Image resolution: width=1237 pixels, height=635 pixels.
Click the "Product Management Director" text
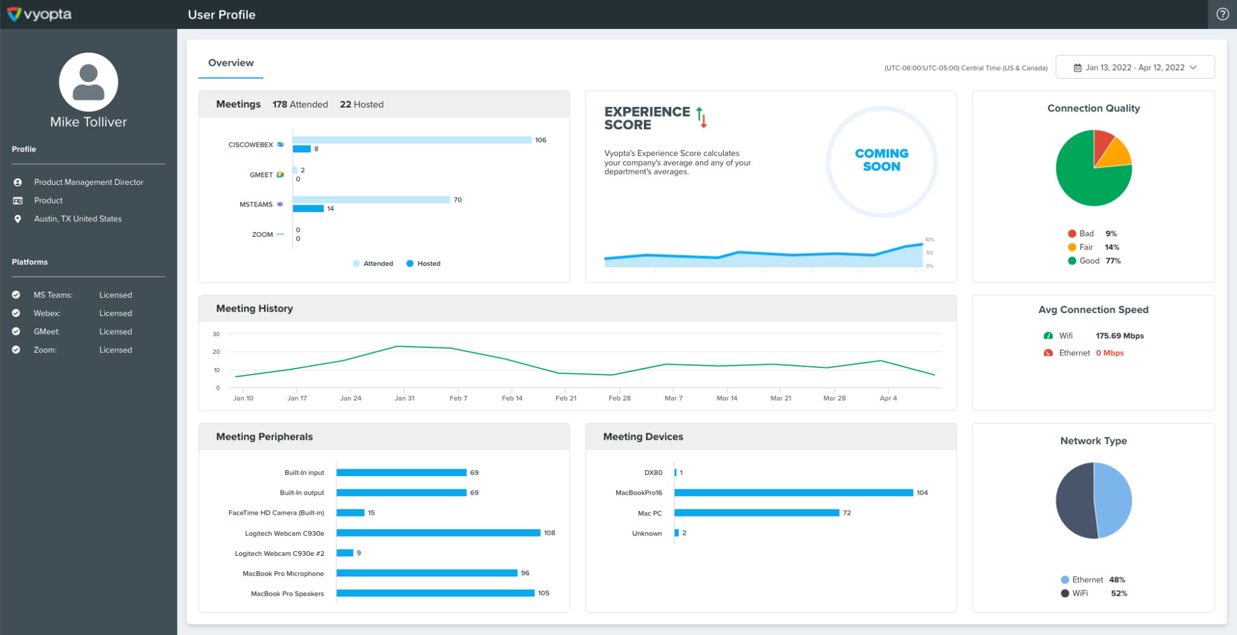(x=89, y=182)
